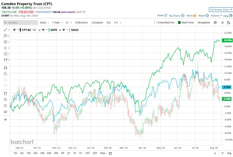Select the 1Y time range

(63, 153)
